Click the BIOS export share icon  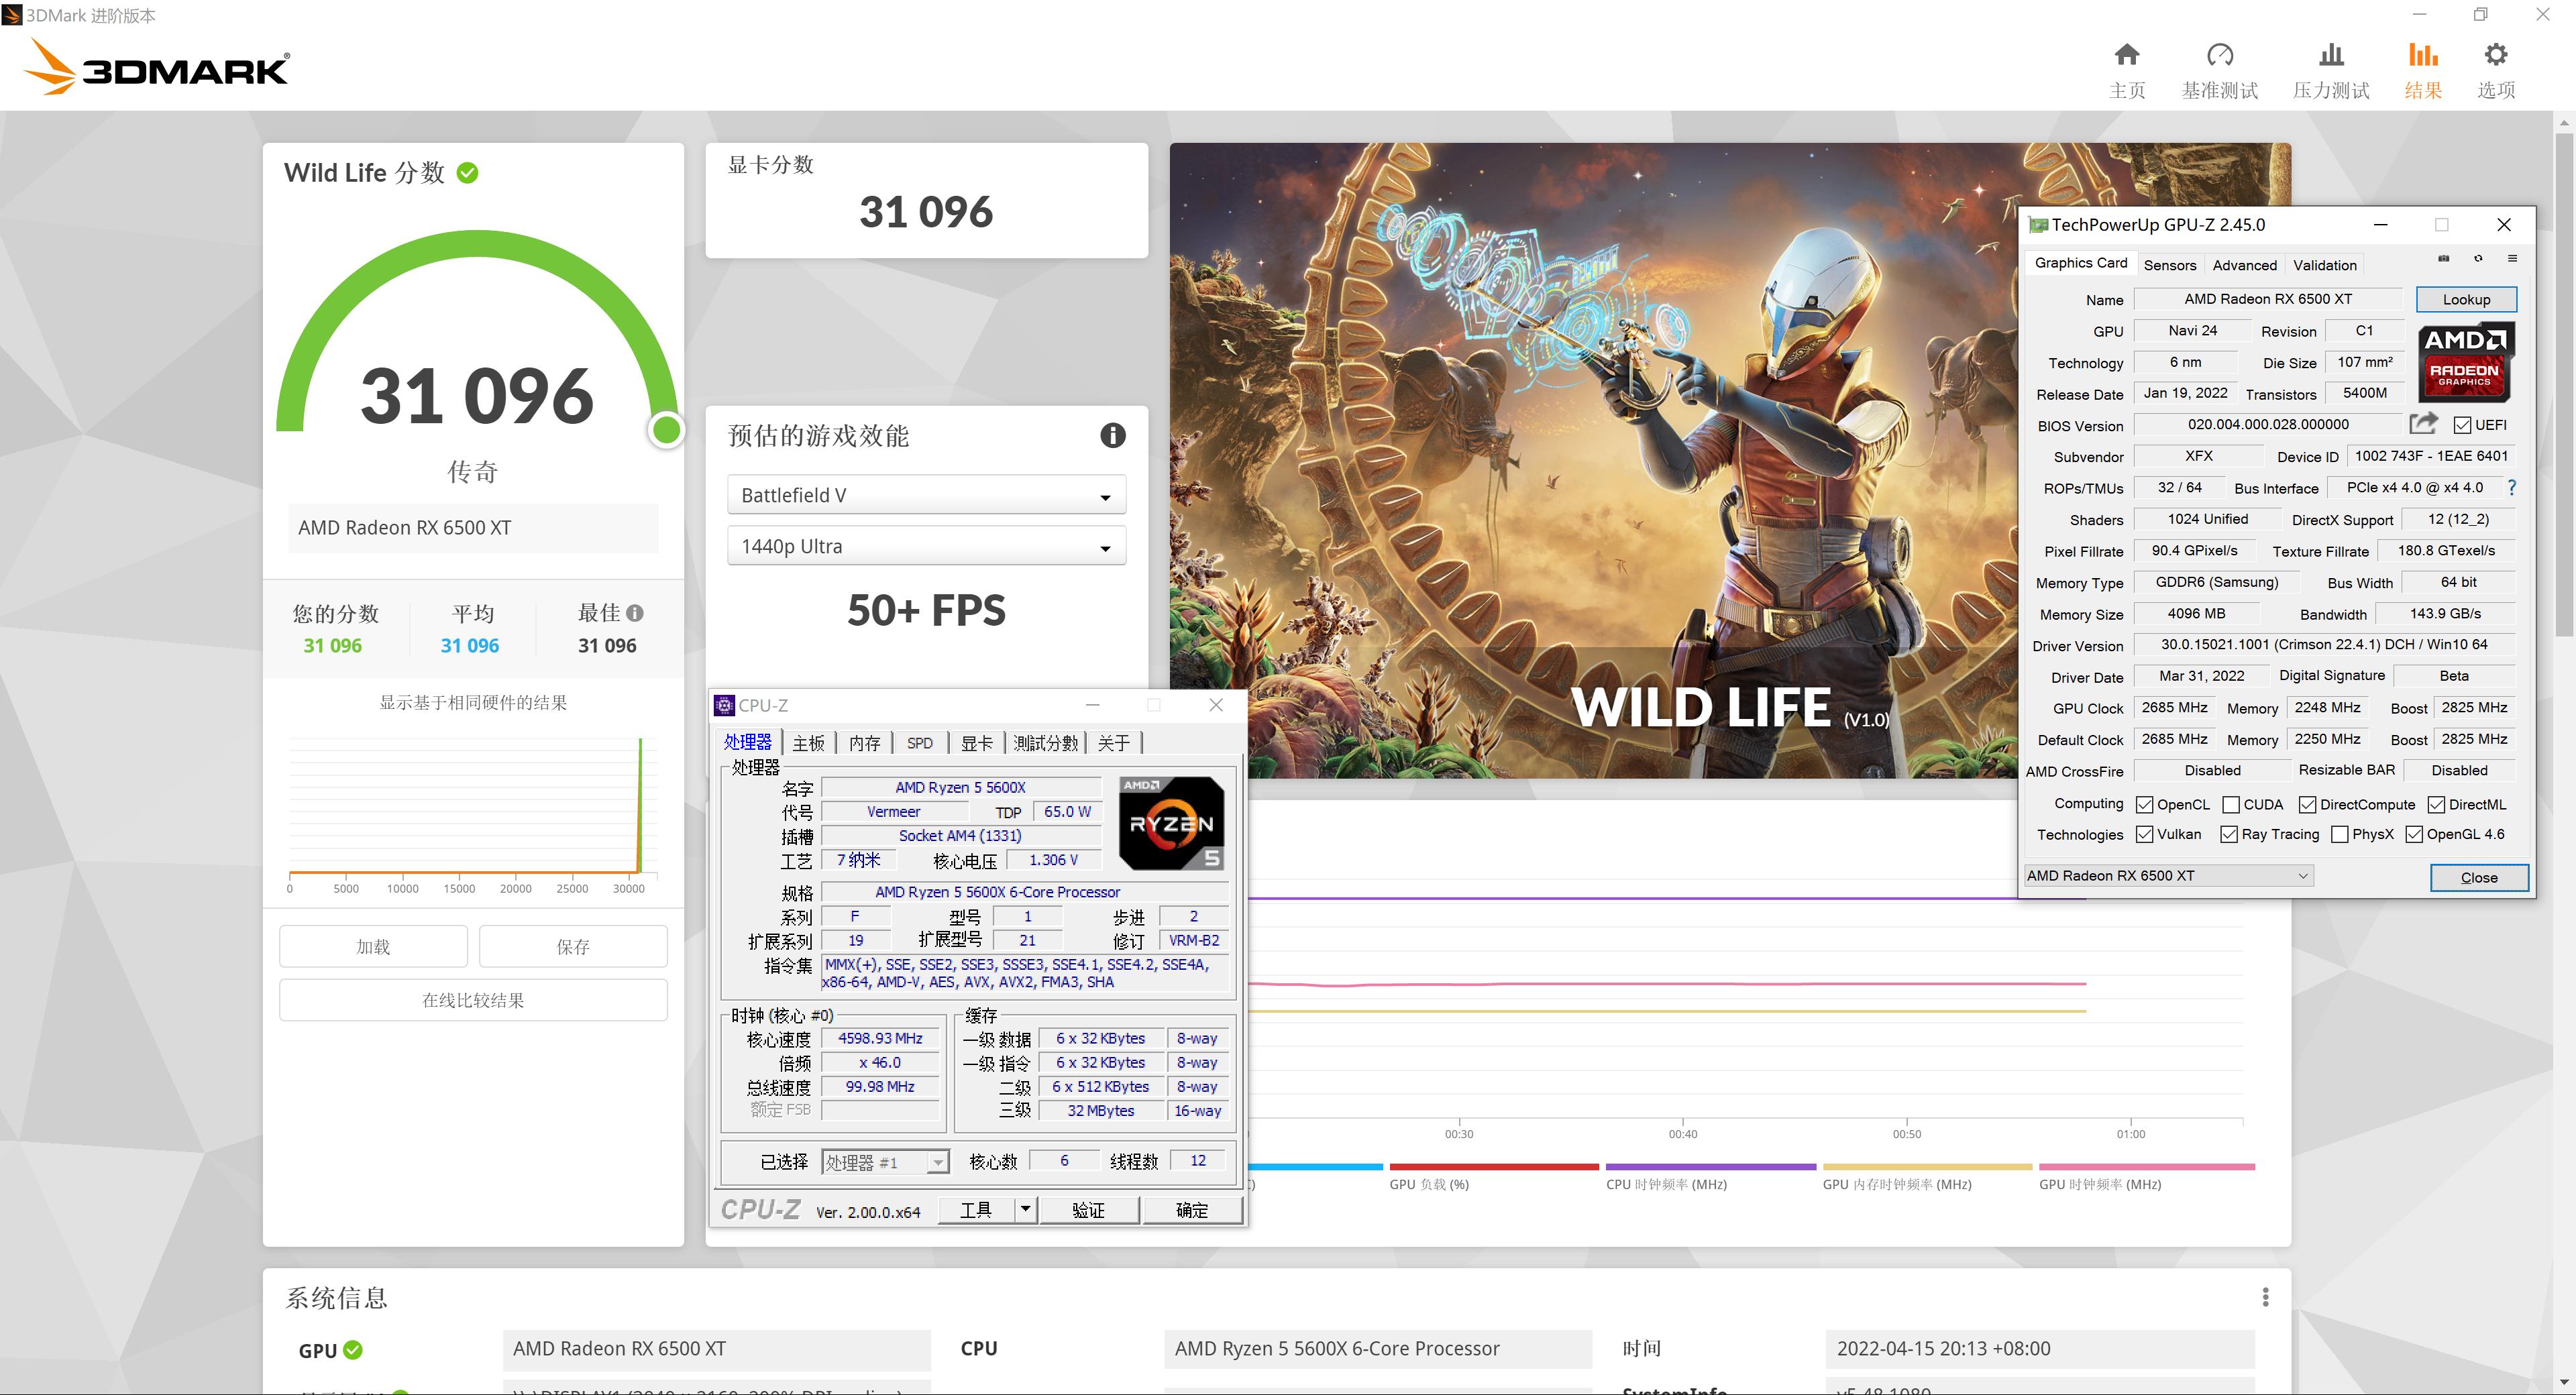pyautogui.click(x=2422, y=424)
